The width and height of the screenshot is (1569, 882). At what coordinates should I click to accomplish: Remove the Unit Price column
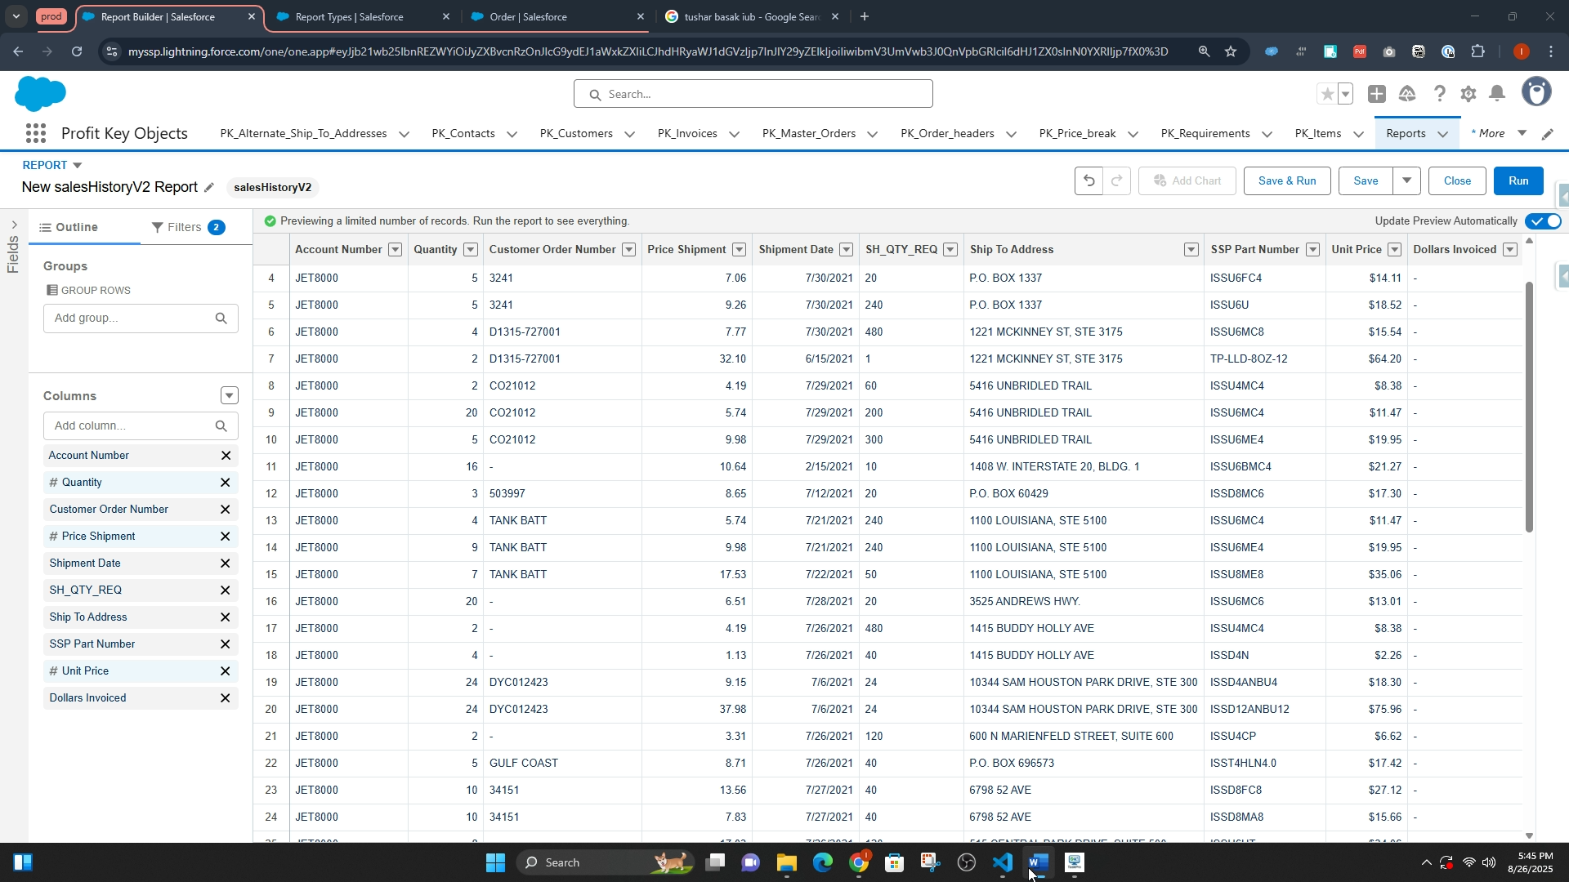coord(226,671)
